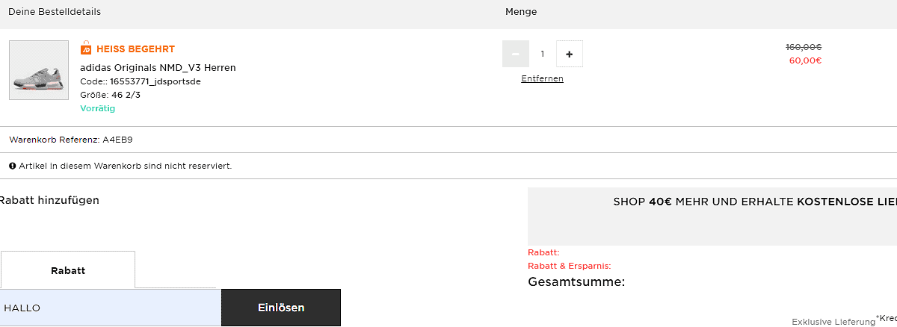Click the size text 46 2/3

(x=126, y=95)
